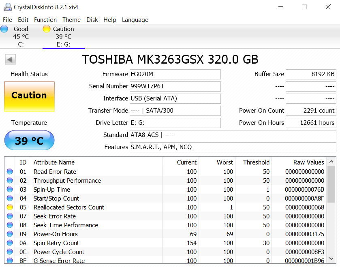Click the Firmware field FG020M
The width and height of the screenshot is (340, 267).
(x=175, y=74)
